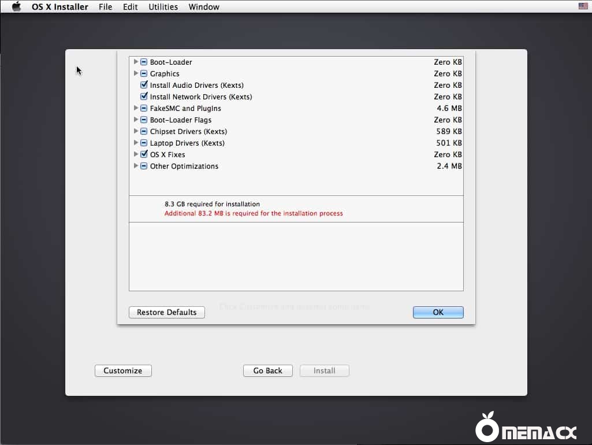
Task: Toggle the Chipset Drivers (Kexts) checkbox
Action: [x=144, y=131]
